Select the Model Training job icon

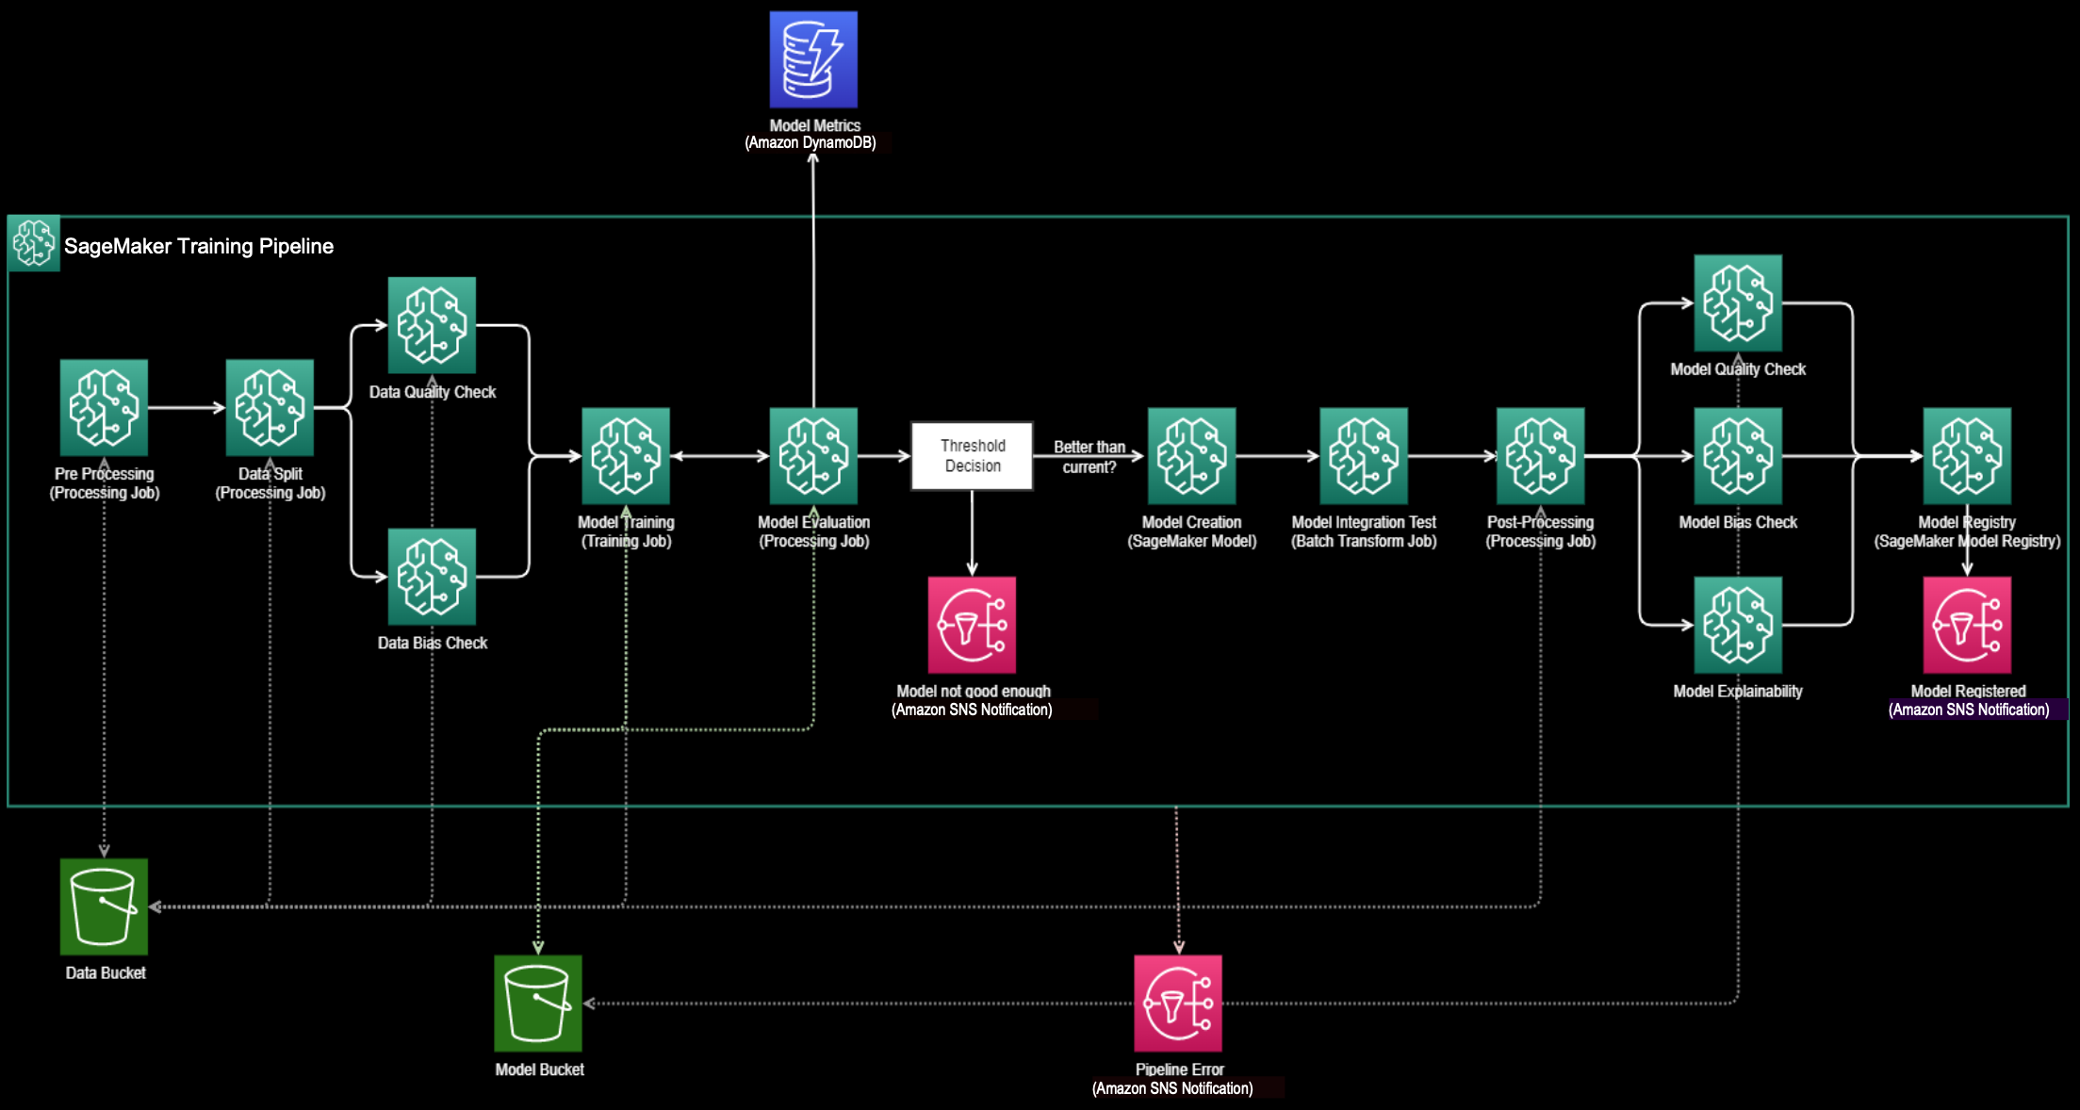626,455
